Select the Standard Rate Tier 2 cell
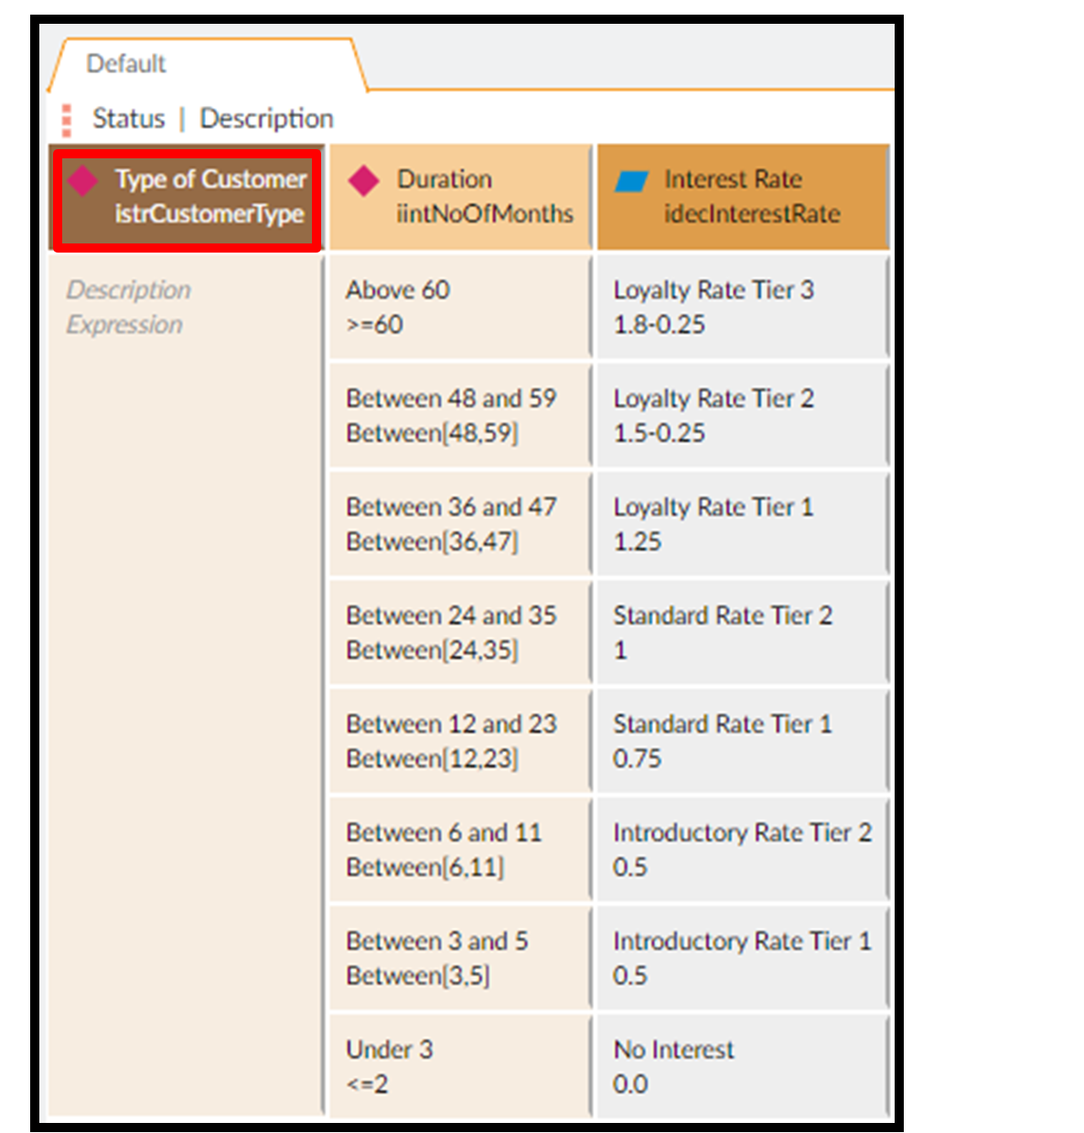Screen dimensions: 1084x1133 [x=742, y=633]
